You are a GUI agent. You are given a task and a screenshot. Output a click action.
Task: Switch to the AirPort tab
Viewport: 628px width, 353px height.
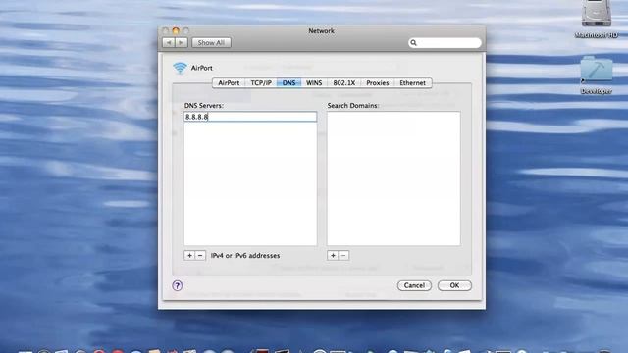coord(229,82)
